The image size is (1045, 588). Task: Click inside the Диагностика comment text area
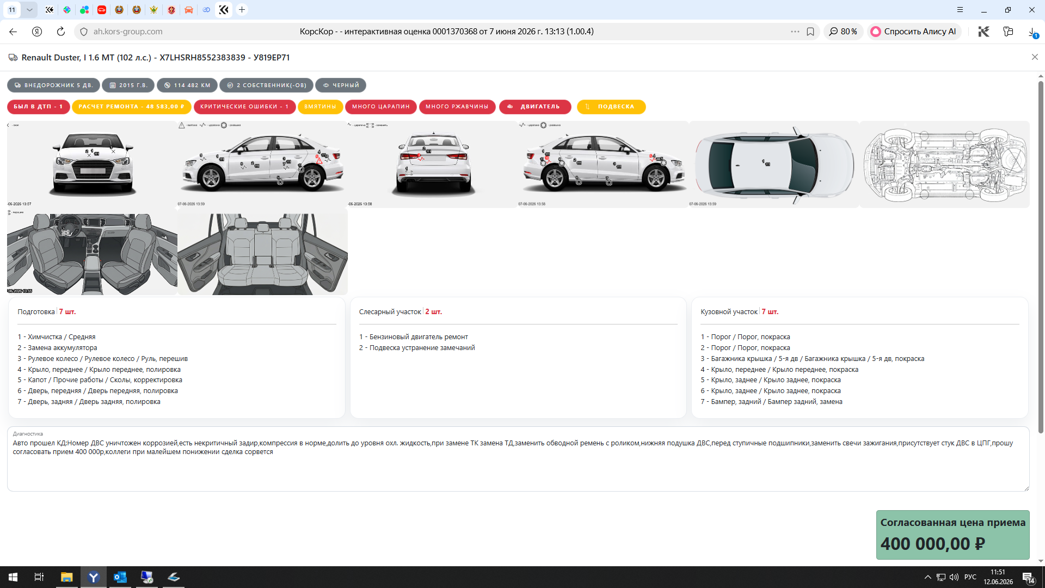pos(518,459)
